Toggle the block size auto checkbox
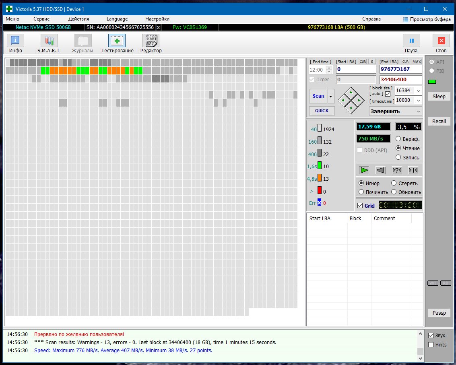Image resolution: width=456 pixels, height=365 pixels. click(x=388, y=94)
